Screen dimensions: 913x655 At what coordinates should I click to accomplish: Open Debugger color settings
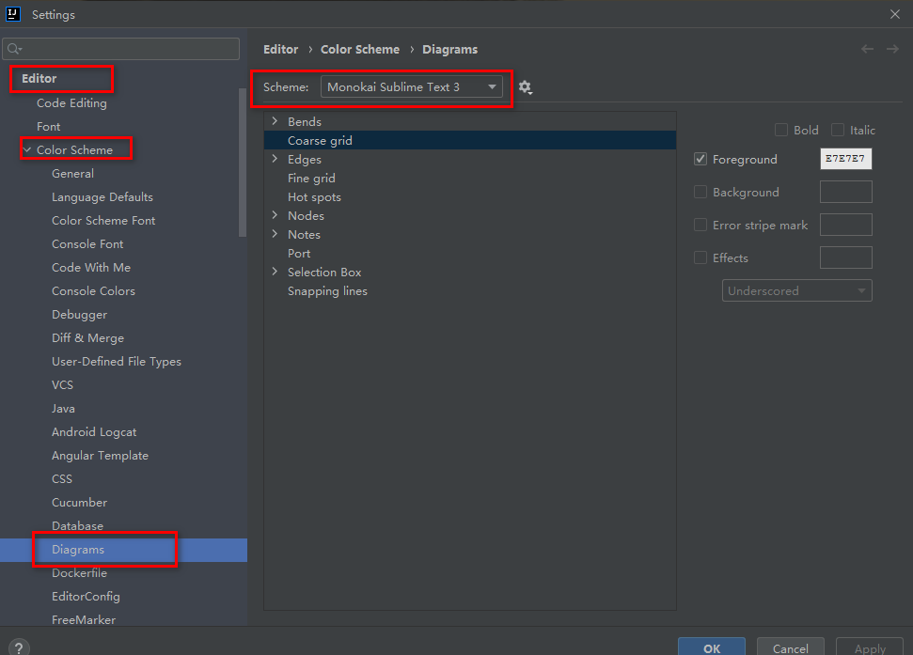coord(79,315)
